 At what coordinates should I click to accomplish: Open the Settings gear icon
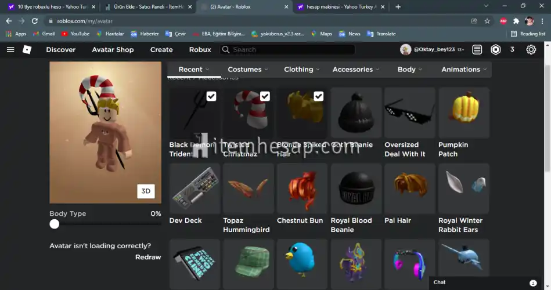coord(531,50)
